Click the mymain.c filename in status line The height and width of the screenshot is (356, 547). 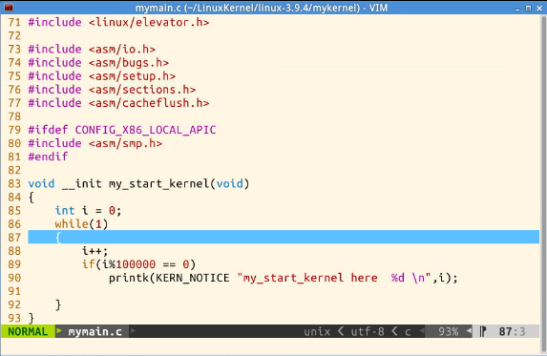95,331
